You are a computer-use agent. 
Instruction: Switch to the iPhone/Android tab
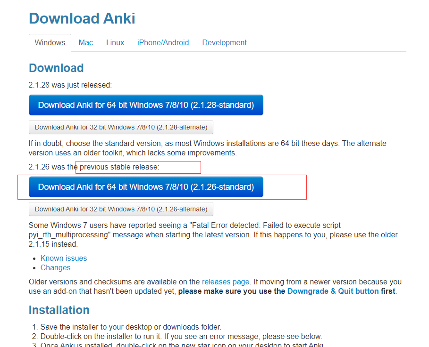tap(163, 42)
